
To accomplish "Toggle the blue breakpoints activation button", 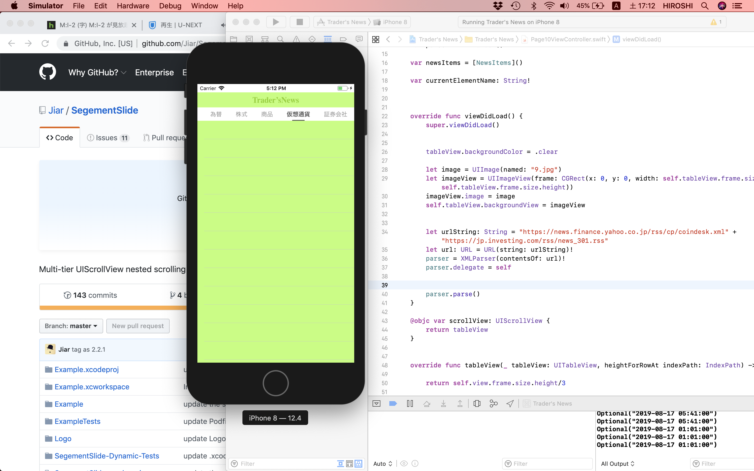I will (393, 403).
